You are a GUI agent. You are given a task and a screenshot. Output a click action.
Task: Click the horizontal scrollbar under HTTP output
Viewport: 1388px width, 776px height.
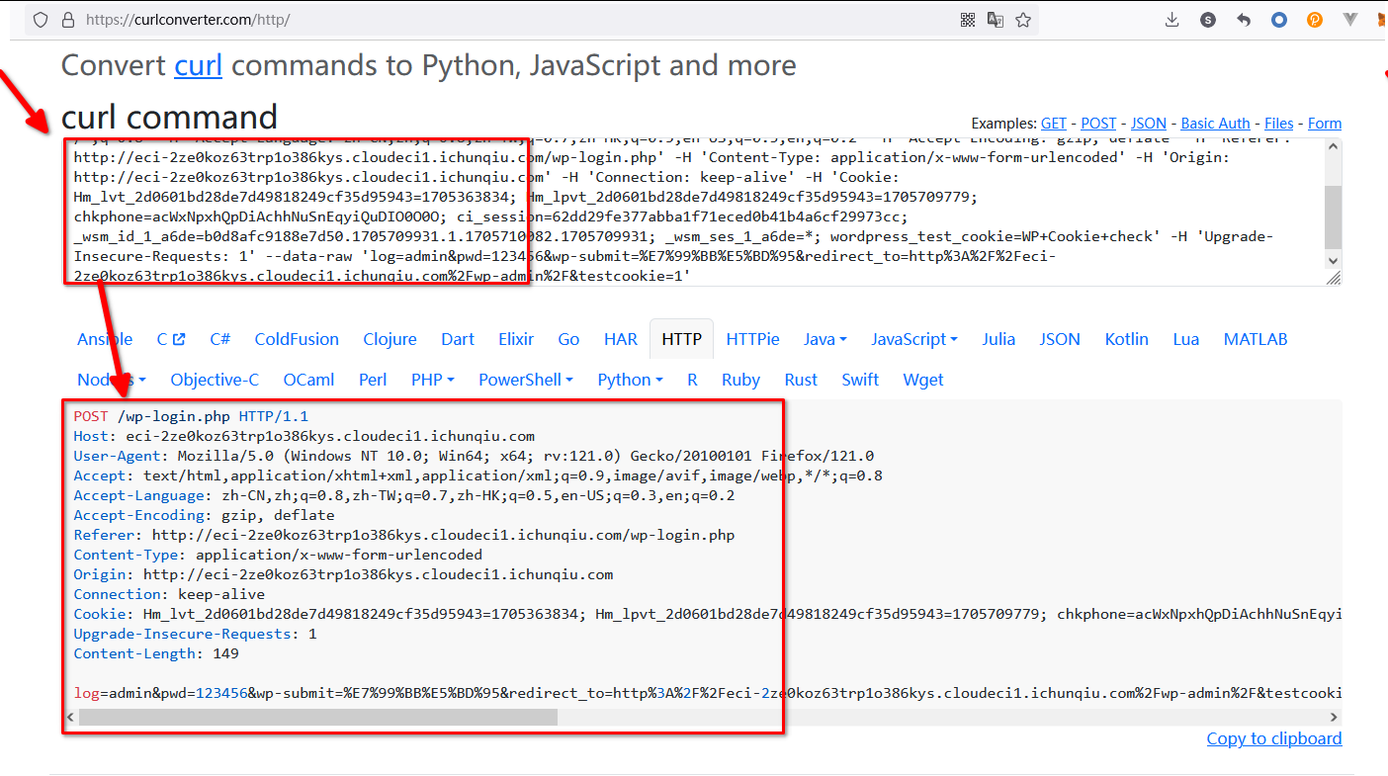316,717
